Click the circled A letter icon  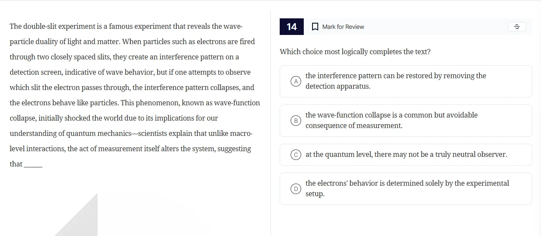pos(296,81)
